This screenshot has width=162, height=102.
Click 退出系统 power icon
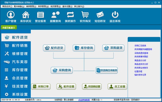[x=115, y=17]
